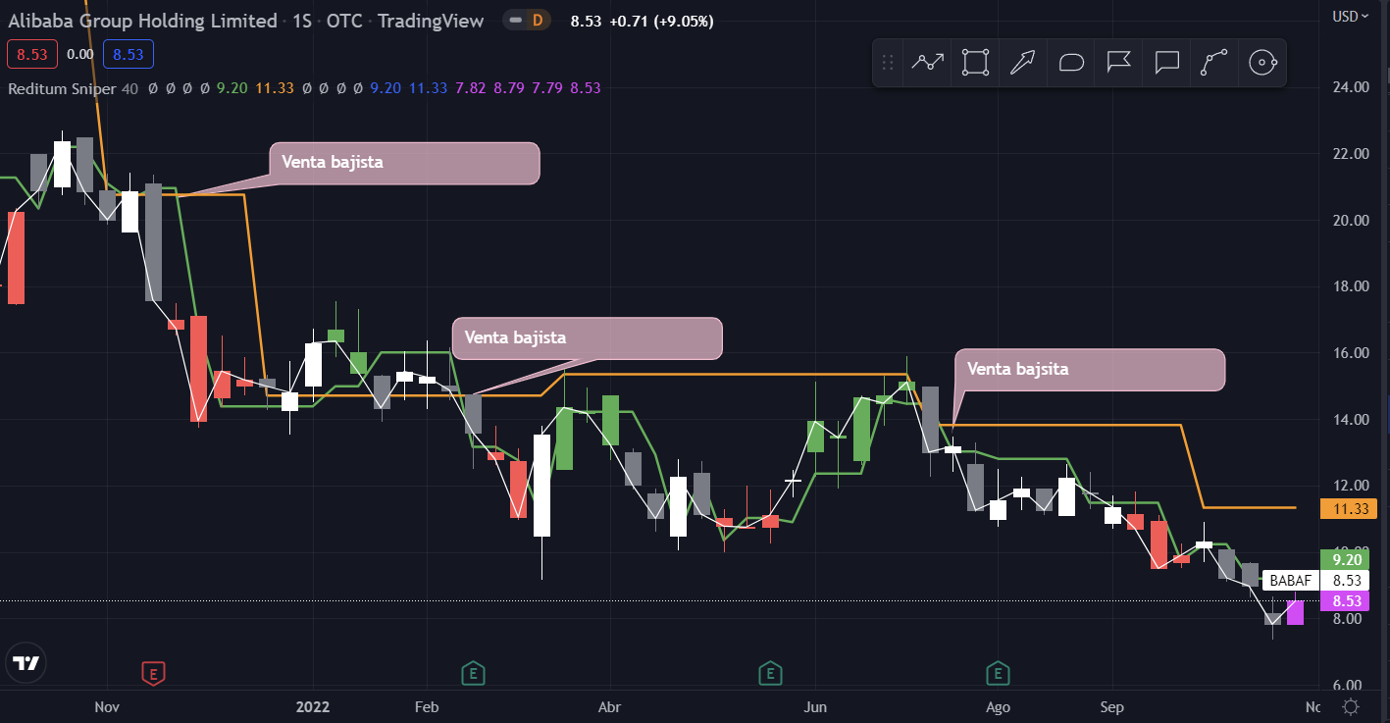
Task: Open the target measure tool
Action: click(1261, 63)
